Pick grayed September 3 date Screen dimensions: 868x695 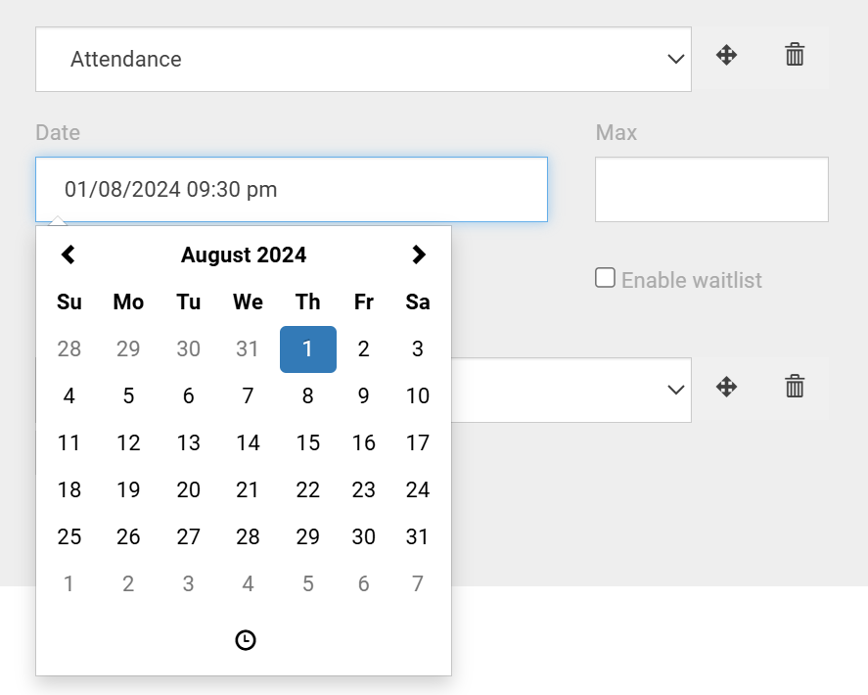(188, 584)
